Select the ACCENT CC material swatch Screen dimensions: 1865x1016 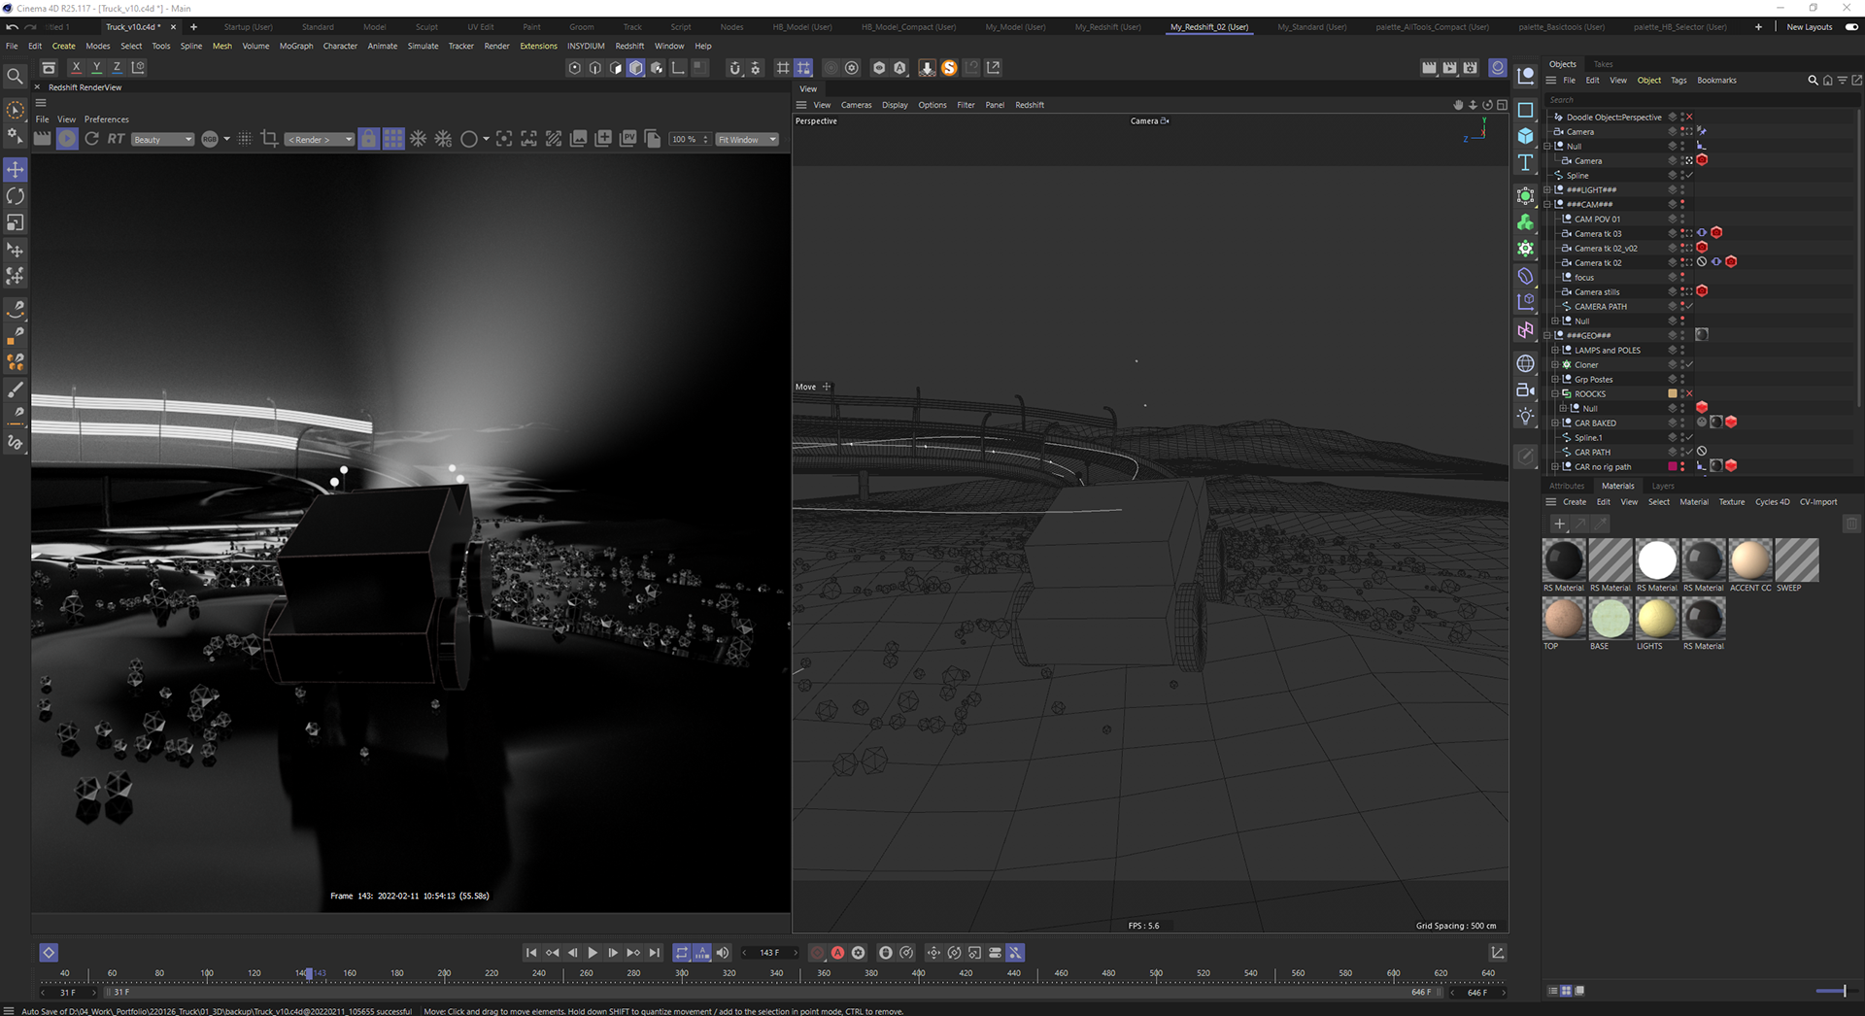1750,560
